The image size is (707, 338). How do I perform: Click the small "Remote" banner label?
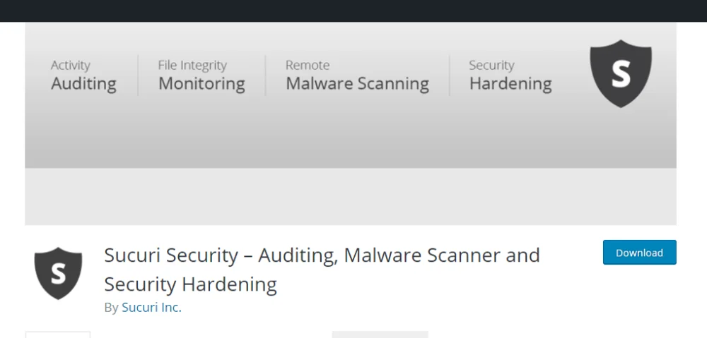click(x=308, y=66)
